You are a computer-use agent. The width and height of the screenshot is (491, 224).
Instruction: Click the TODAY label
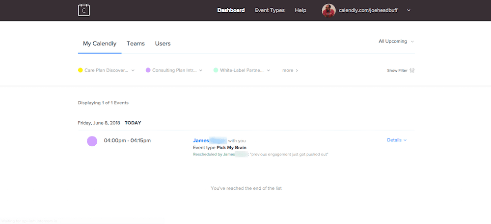133,123
